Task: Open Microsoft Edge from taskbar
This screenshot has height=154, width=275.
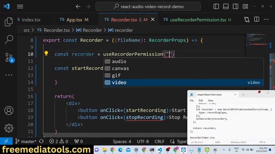Action: pos(120,150)
